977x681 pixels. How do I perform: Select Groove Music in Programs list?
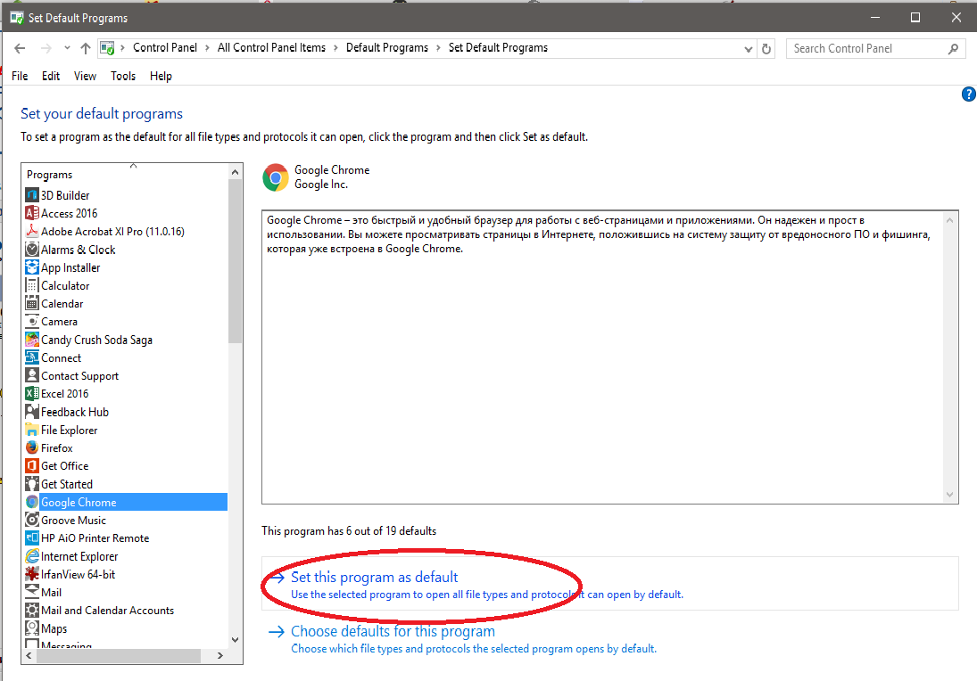click(x=125, y=521)
